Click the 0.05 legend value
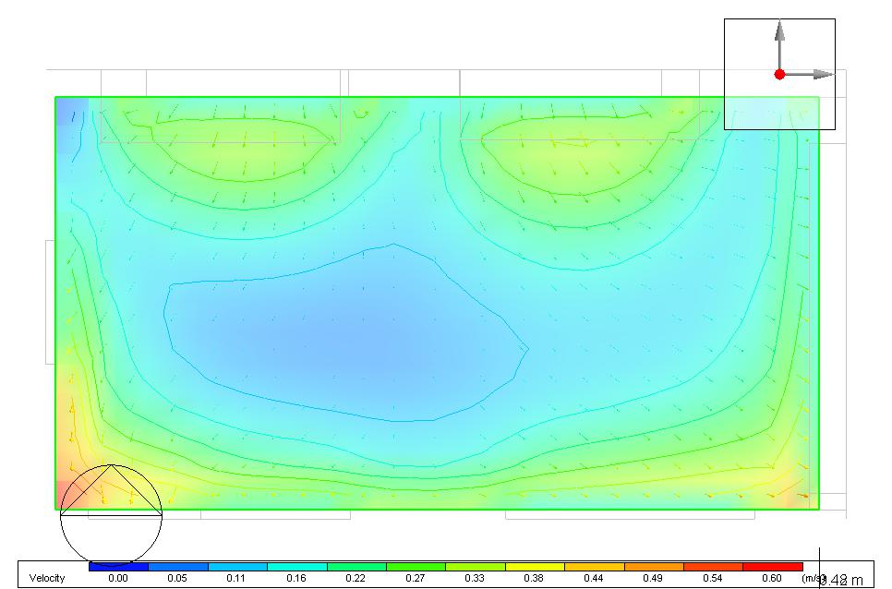The width and height of the screenshot is (892, 589). click(177, 578)
